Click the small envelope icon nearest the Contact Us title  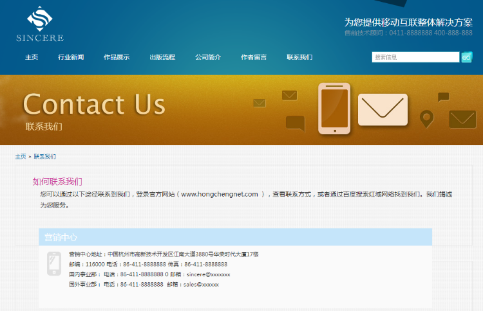260,103
